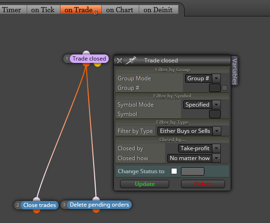
Task: Select the Close trades node block
Action: [39, 205]
